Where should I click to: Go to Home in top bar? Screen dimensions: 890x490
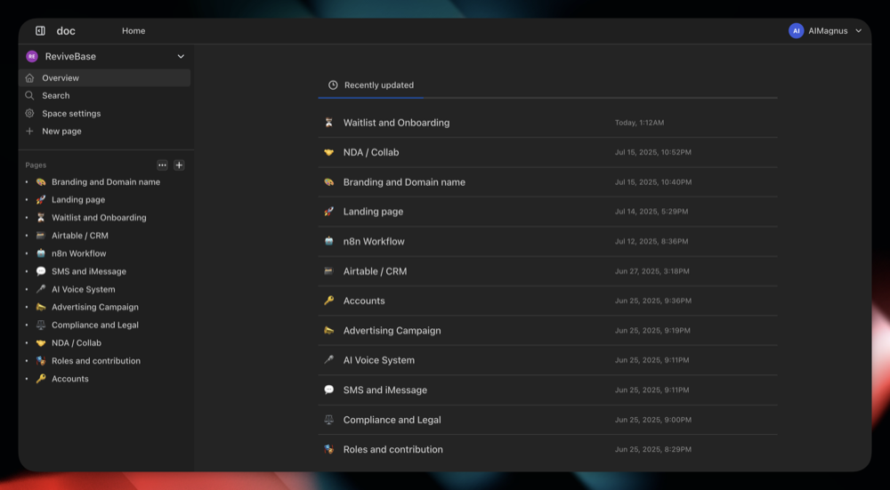[133, 31]
